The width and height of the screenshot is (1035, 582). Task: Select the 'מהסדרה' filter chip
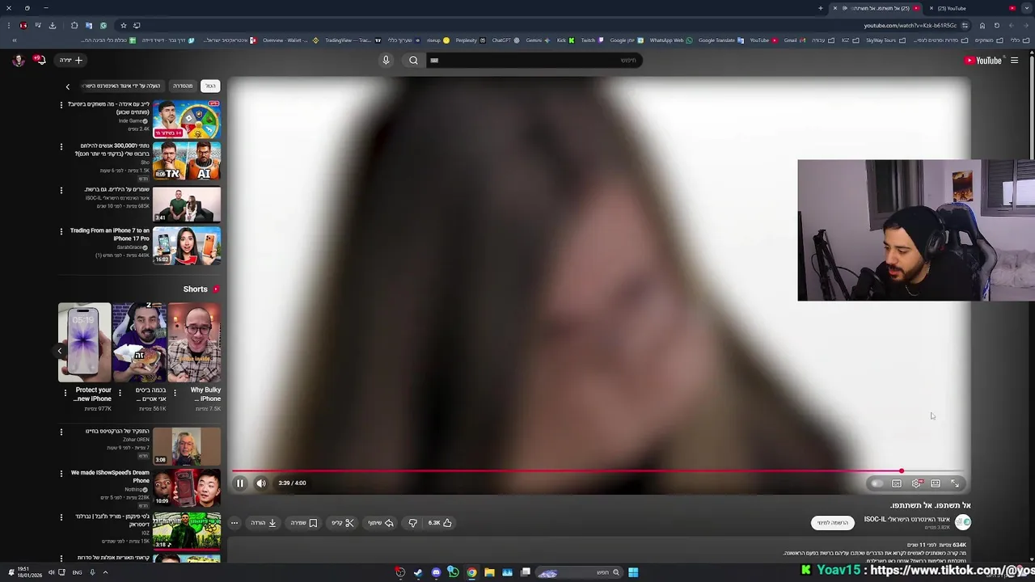[x=183, y=86]
